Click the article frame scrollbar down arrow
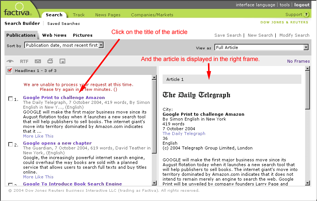Image resolution: width=317 pixels, height=201 pixels. point(307,183)
